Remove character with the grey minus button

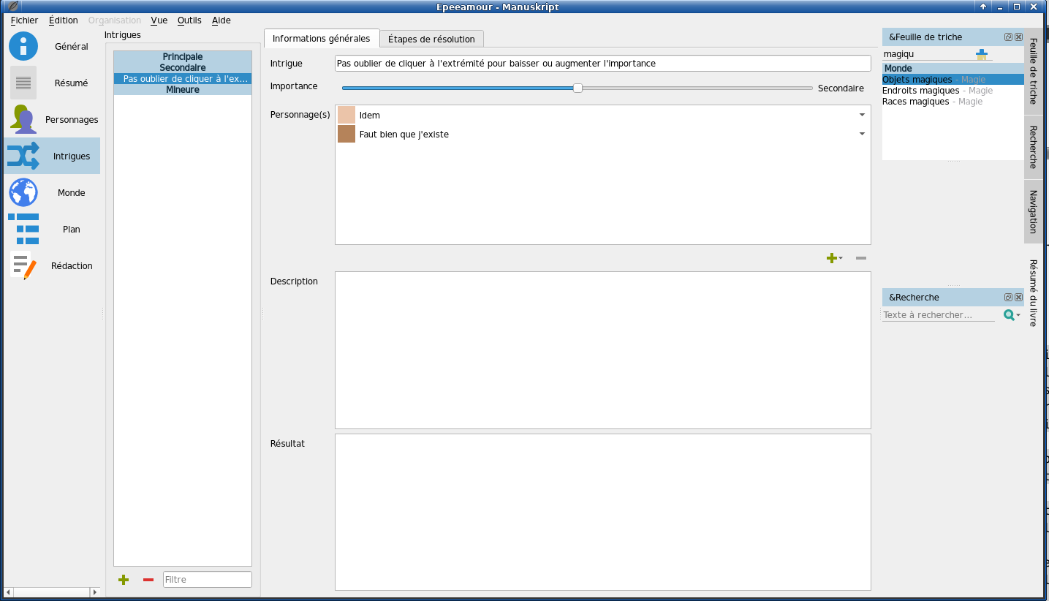(x=861, y=258)
